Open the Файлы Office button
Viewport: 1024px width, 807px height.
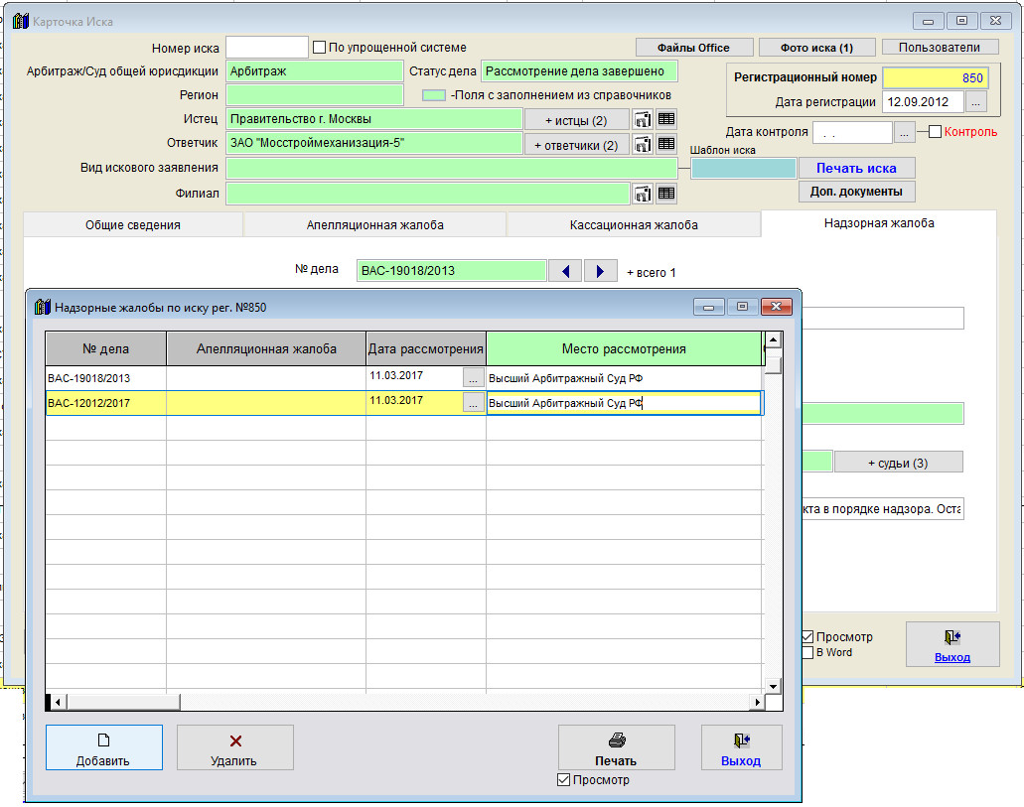pyautogui.click(x=693, y=48)
